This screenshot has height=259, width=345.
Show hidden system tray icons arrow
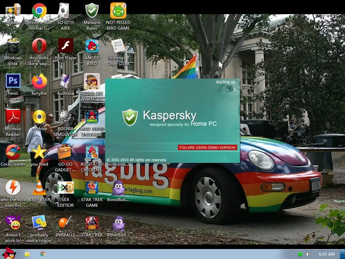pos(292,254)
